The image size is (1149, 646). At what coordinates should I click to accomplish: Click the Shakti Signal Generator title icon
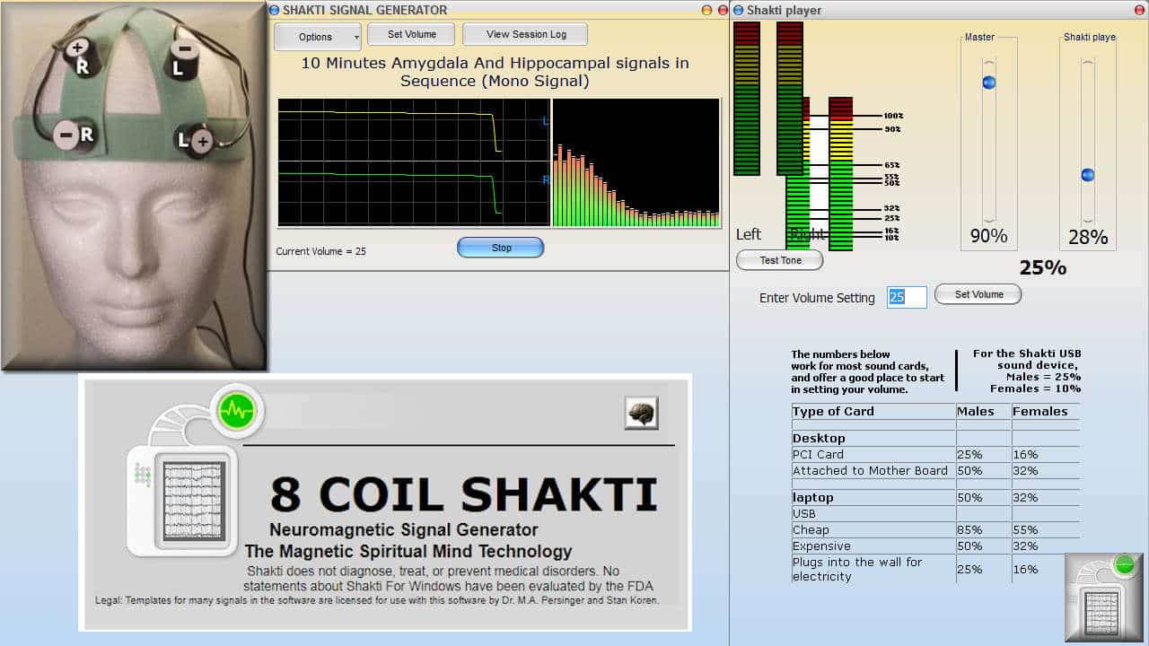click(x=275, y=10)
